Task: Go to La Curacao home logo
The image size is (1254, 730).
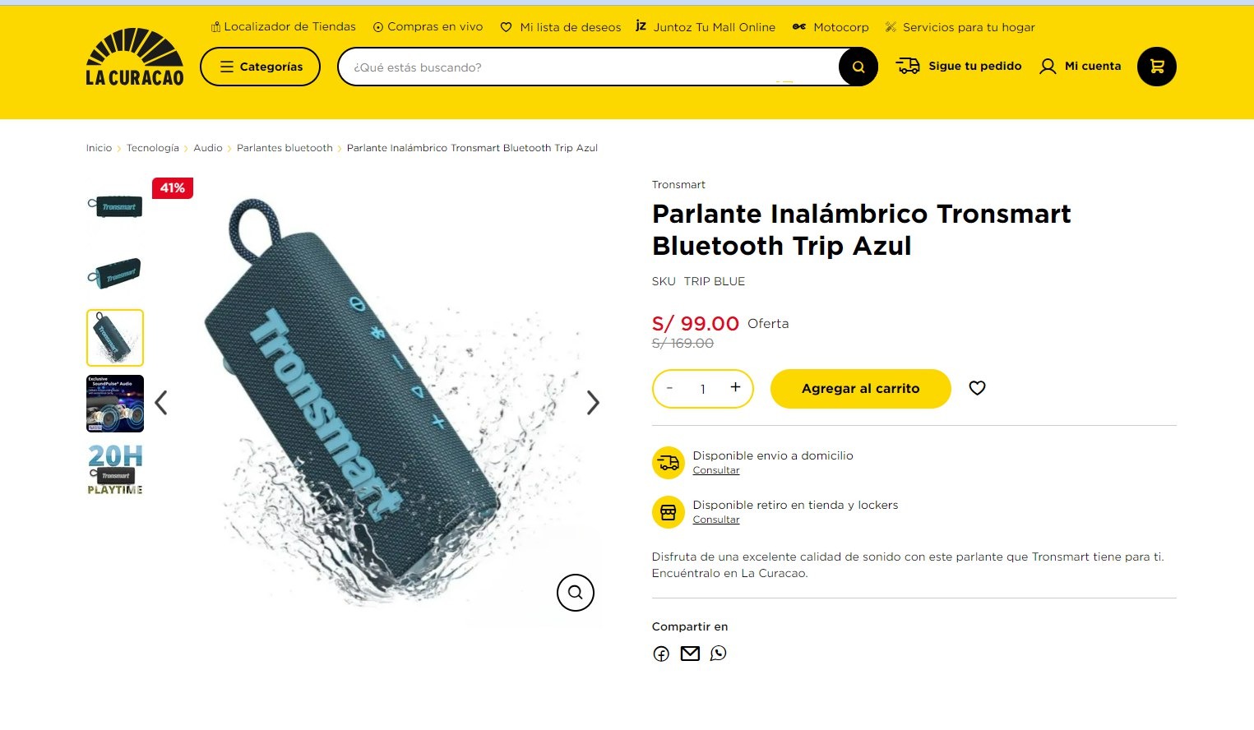Action: [x=135, y=58]
